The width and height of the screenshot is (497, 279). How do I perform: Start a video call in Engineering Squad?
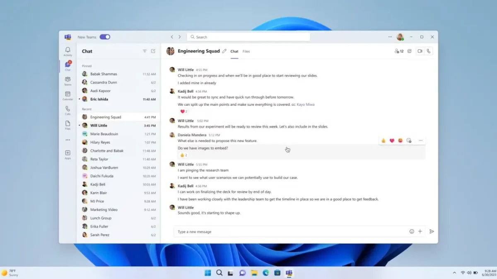(x=420, y=51)
